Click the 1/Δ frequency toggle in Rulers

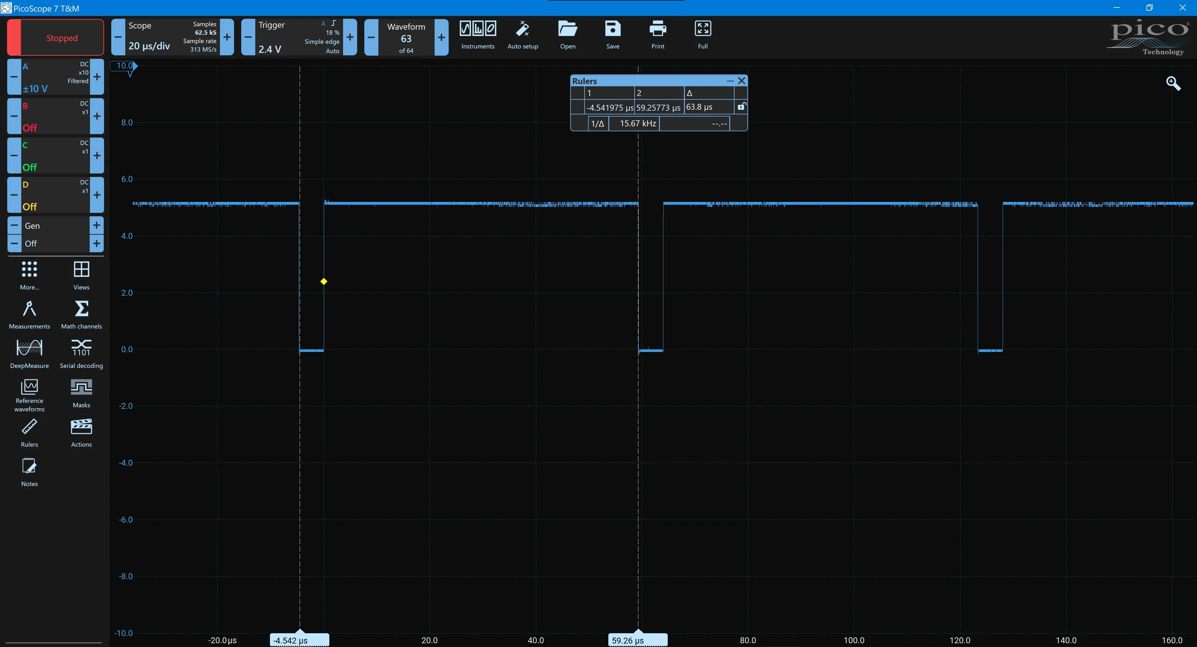click(598, 124)
